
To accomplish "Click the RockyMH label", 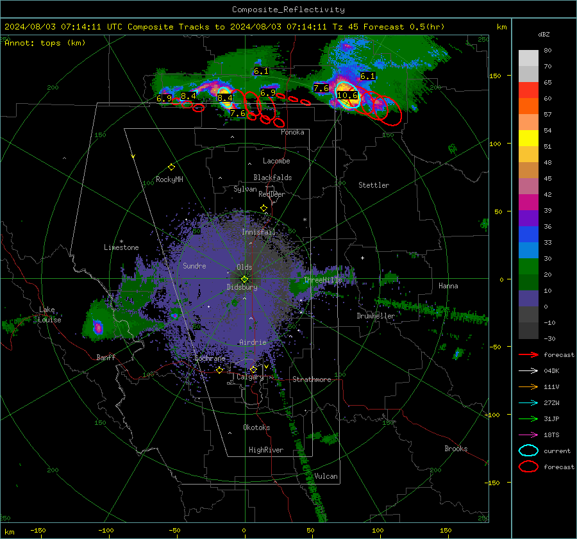I will (x=169, y=179).
